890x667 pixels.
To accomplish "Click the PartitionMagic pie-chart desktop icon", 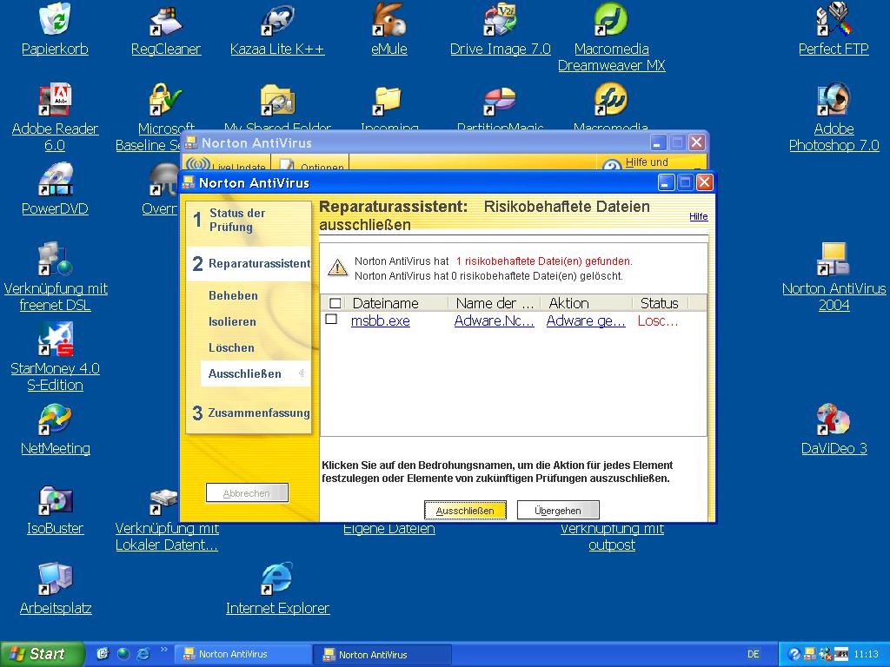I will tap(500, 101).
